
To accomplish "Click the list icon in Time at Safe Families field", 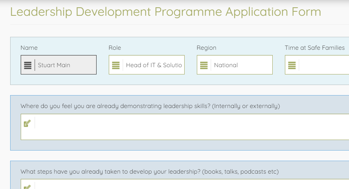I will (292, 65).
